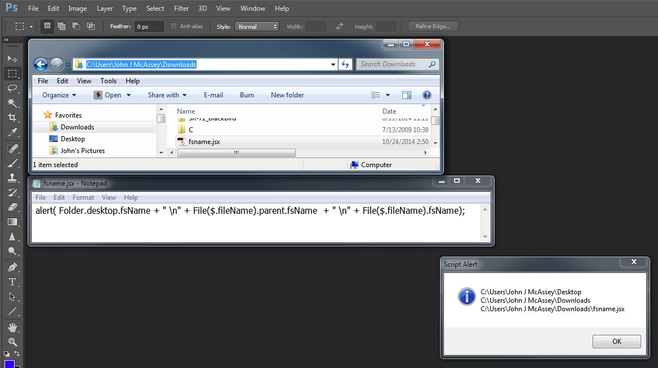Click New folder in Explorer

pyautogui.click(x=287, y=95)
